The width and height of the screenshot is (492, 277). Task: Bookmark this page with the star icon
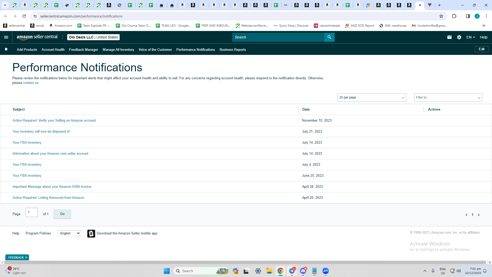(441, 16)
